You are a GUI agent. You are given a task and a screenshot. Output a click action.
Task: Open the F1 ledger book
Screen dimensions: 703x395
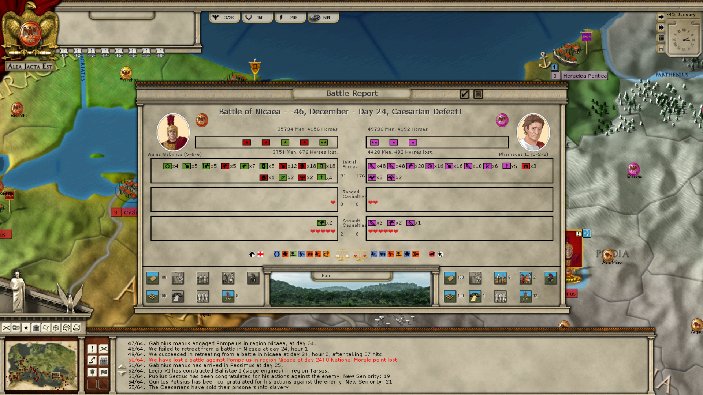coord(64,53)
